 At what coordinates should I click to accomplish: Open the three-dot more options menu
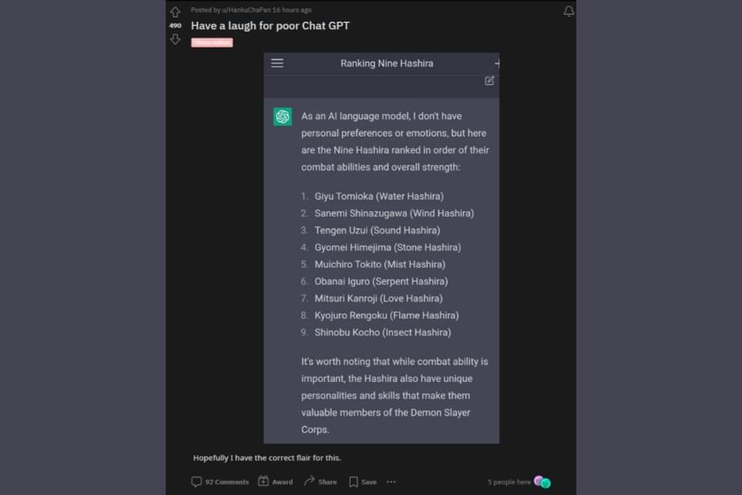click(391, 482)
